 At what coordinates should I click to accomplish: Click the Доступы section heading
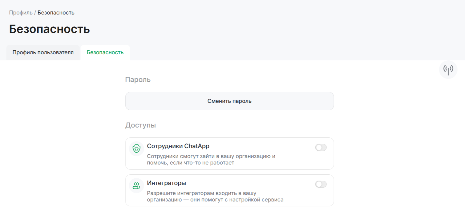[x=140, y=125]
